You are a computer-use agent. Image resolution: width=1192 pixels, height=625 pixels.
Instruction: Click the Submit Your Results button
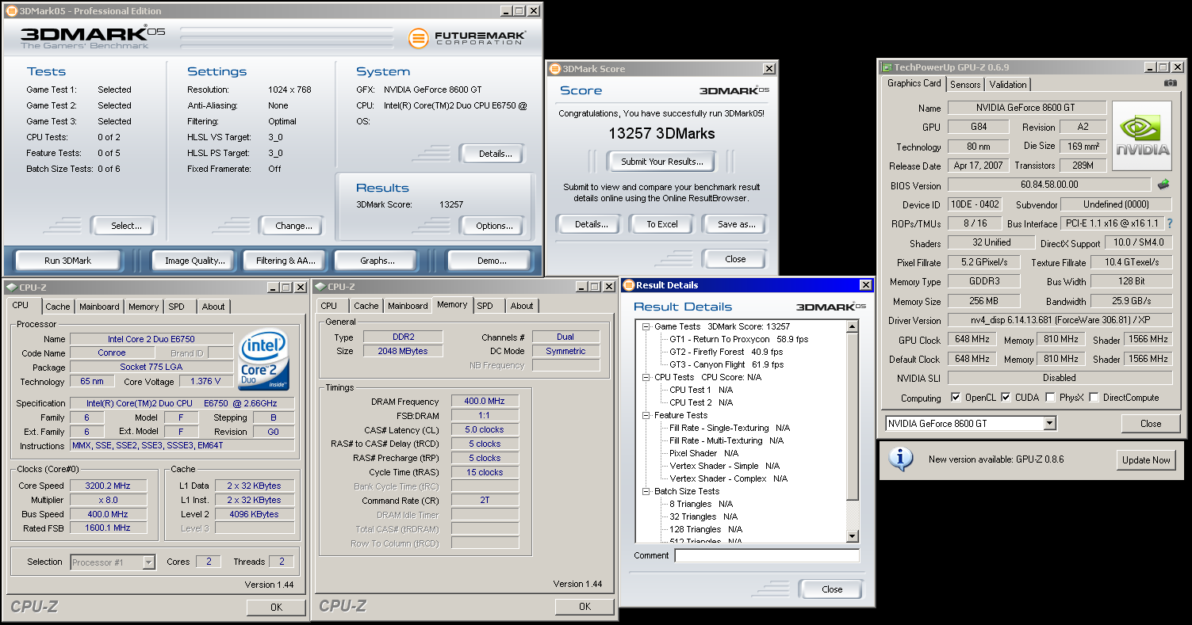(661, 162)
